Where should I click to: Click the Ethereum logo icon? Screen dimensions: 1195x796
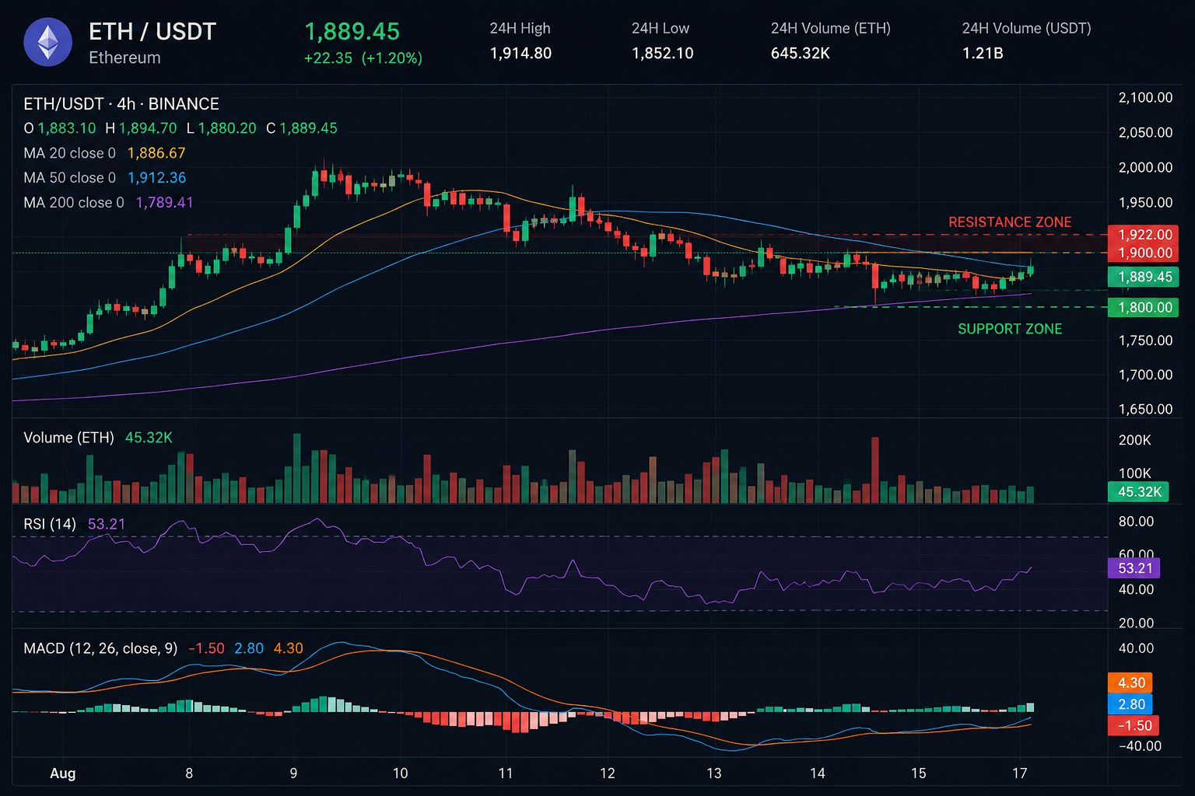(48, 42)
